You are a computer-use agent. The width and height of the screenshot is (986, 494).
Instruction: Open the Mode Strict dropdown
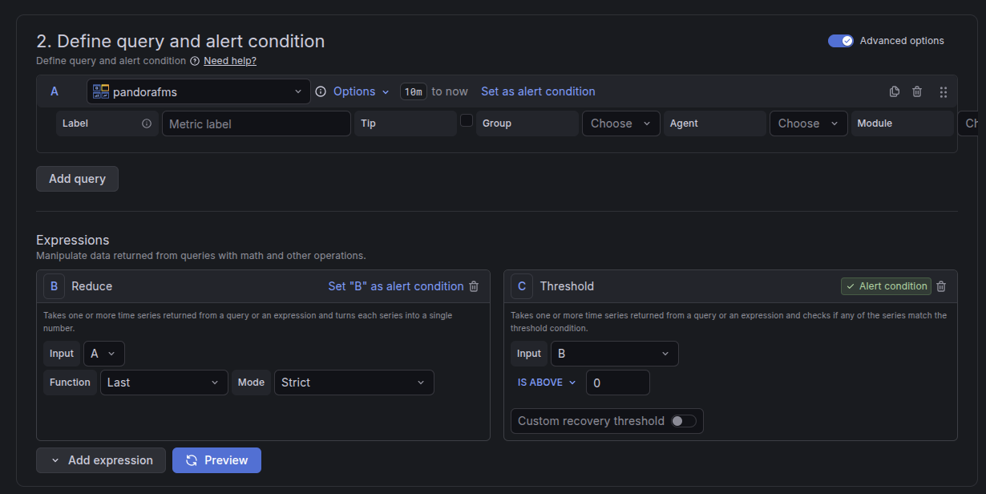click(x=354, y=383)
